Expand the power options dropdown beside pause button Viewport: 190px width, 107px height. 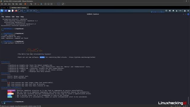coord(27,4)
